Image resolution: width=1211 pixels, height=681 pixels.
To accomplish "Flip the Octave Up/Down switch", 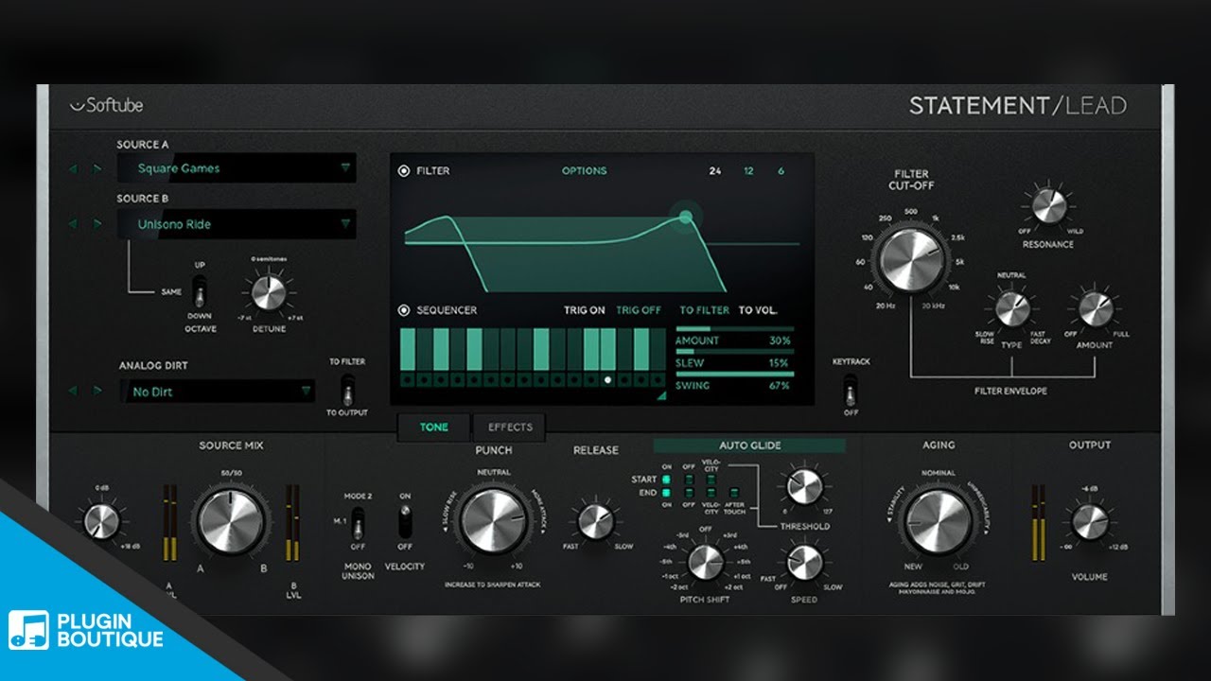I will tap(200, 289).
